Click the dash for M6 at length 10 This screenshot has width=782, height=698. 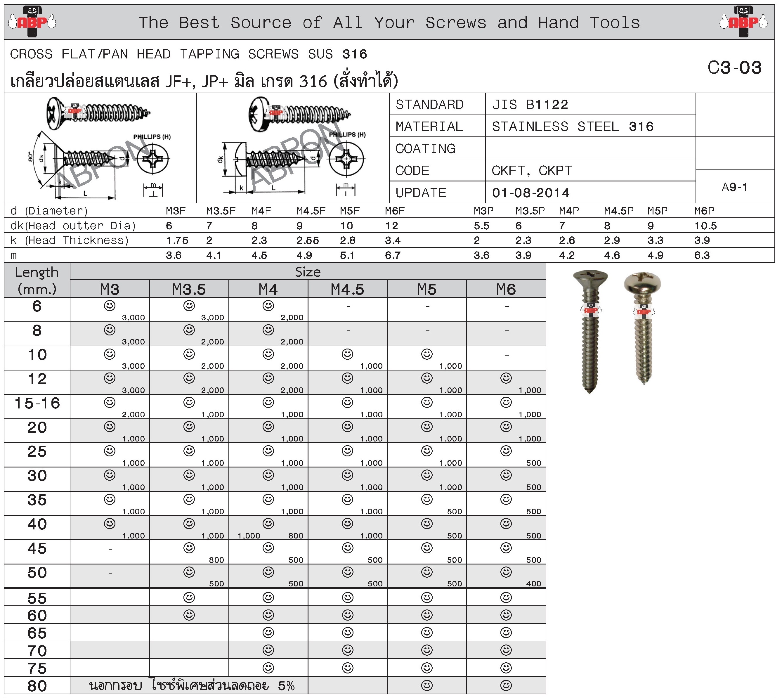tap(507, 355)
